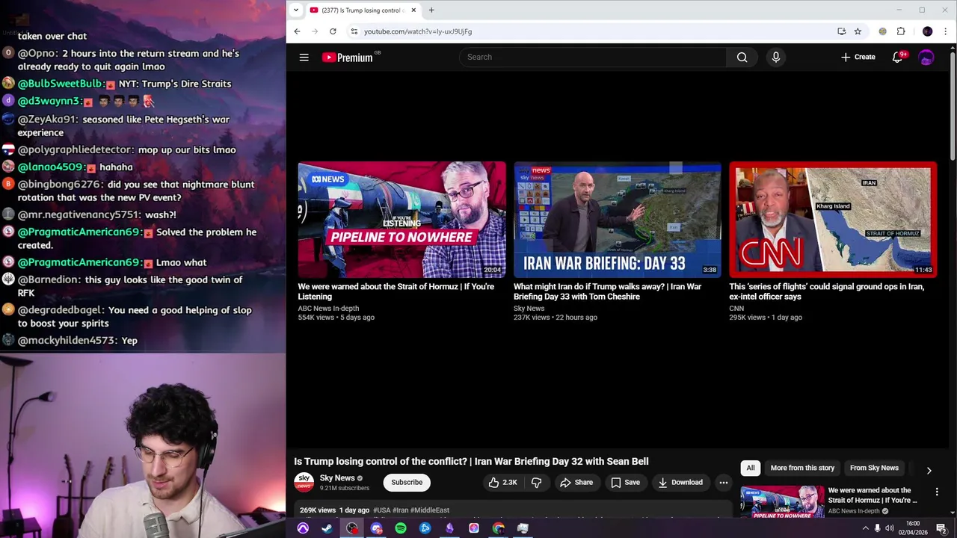
Task: Open YouTube notifications bell
Action: 898,58
